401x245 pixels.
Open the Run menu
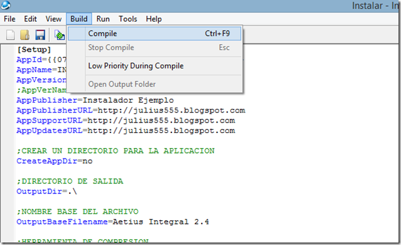click(103, 19)
